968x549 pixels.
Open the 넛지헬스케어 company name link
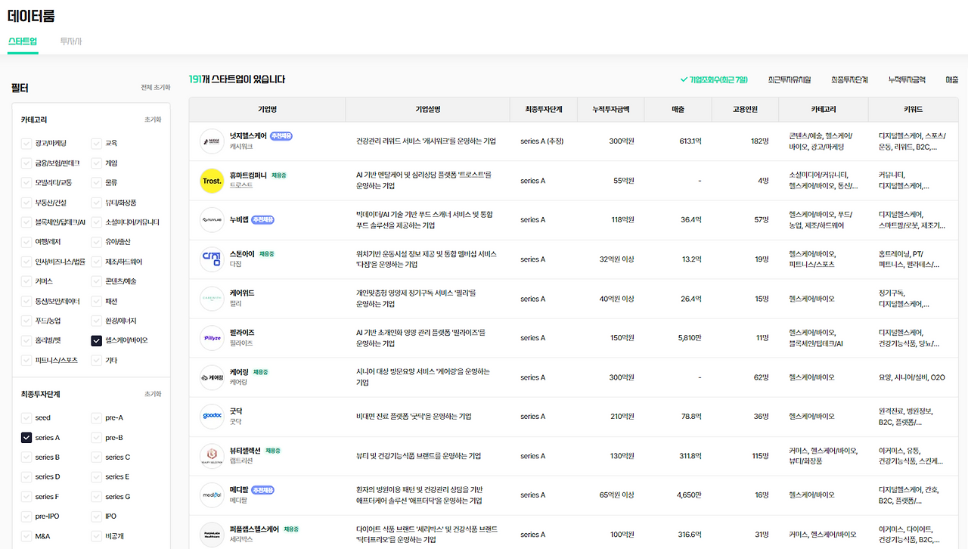247,136
